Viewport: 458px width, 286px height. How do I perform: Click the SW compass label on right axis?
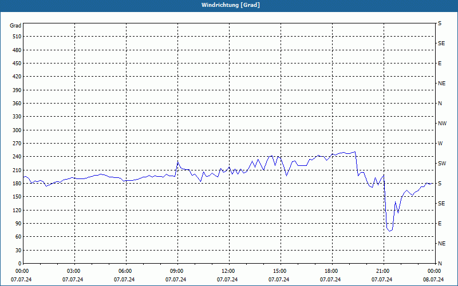click(x=442, y=164)
